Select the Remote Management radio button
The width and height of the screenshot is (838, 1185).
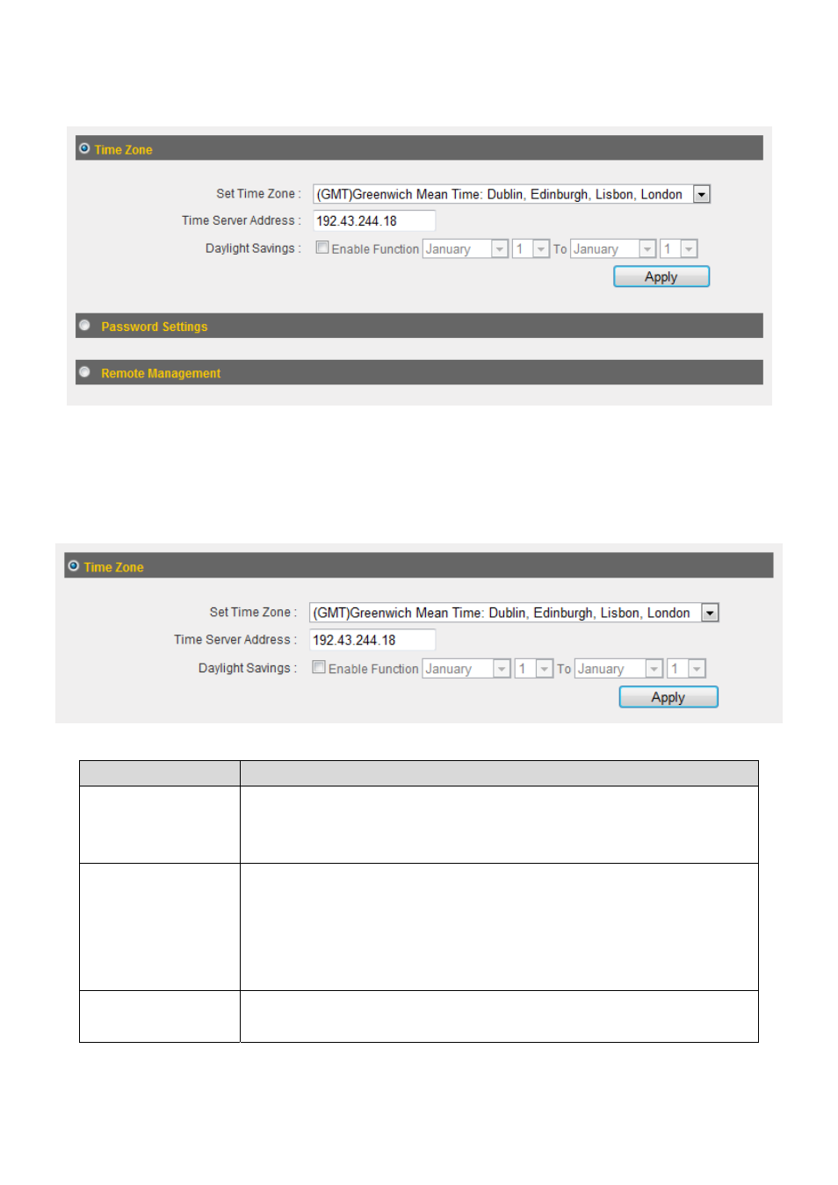coord(84,372)
